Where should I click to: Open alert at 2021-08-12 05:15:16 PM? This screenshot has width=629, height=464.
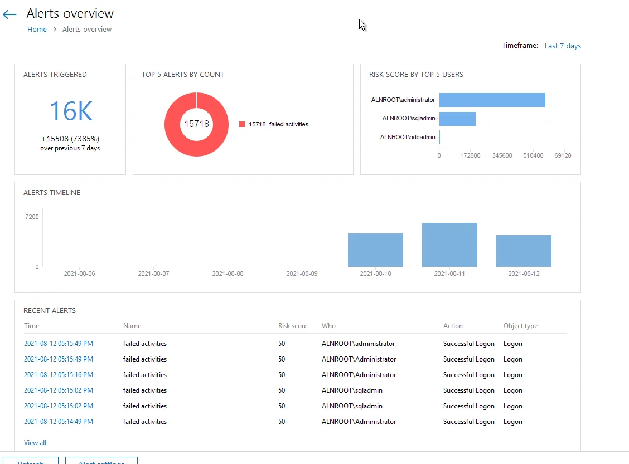click(x=59, y=375)
